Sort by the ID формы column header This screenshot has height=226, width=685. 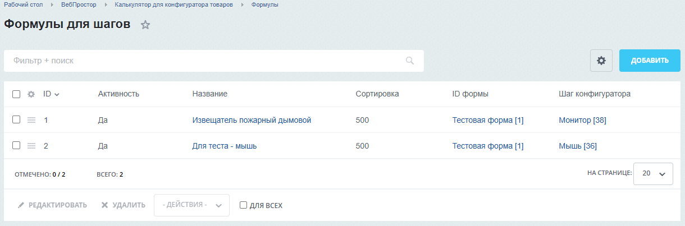pyautogui.click(x=470, y=94)
